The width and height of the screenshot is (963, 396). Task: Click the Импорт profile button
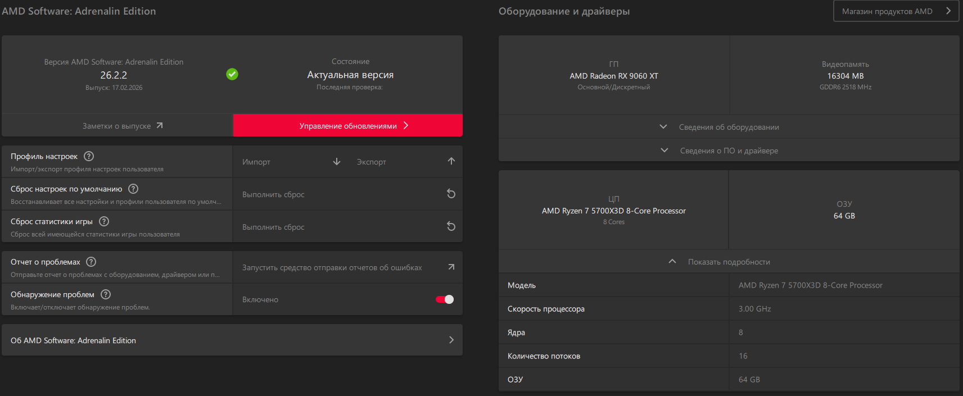pos(291,162)
